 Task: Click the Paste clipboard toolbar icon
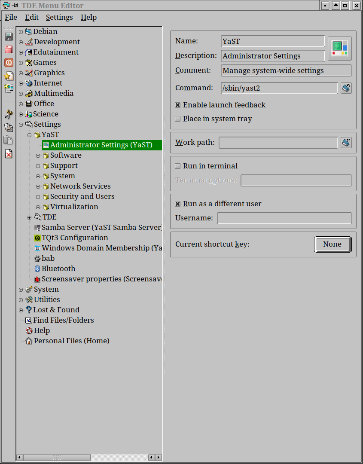[x=9, y=140]
